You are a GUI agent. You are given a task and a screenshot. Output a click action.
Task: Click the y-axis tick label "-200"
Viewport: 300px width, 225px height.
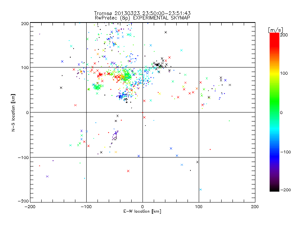pos(23,201)
